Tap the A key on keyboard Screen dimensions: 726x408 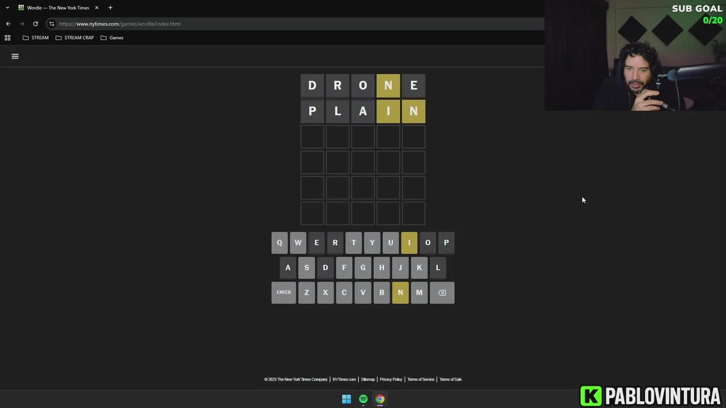pos(288,267)
